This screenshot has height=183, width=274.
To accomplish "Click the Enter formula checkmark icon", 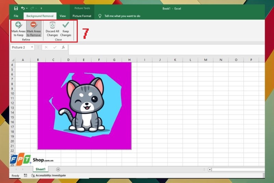I will [55, 47].
